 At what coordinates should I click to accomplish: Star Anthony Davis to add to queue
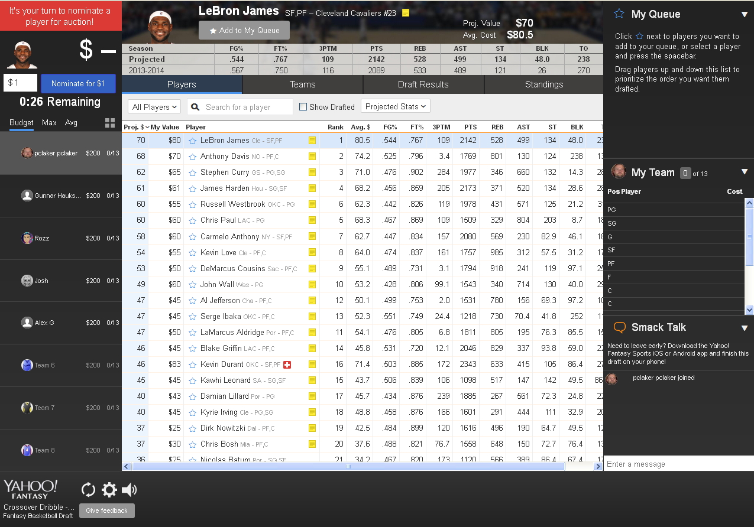coord(192,157)
